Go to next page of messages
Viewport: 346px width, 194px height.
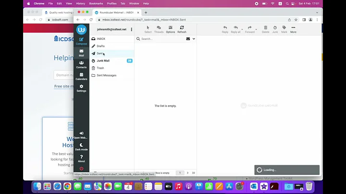point(187,173)
